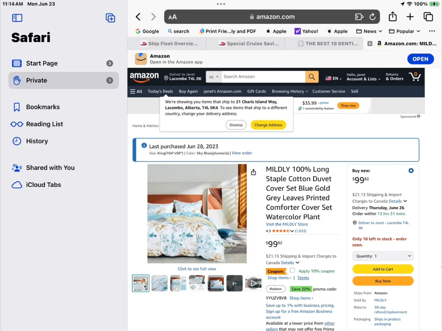Open a new tab group using the sidebar plus icon
442x331 pixels.
tap(110, 18)
